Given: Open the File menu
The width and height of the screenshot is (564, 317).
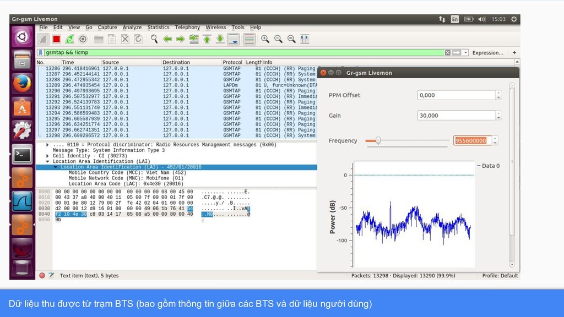Looking at the screenshot, I should pyautogui.click(x=43, y=28).
